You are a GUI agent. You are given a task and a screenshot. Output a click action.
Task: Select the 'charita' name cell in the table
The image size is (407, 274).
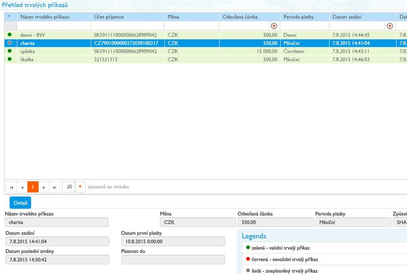coord(27,43)
